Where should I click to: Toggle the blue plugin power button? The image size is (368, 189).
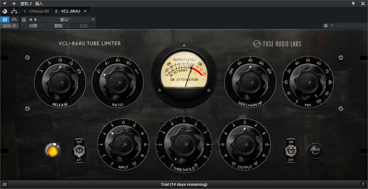coord(5,19)
